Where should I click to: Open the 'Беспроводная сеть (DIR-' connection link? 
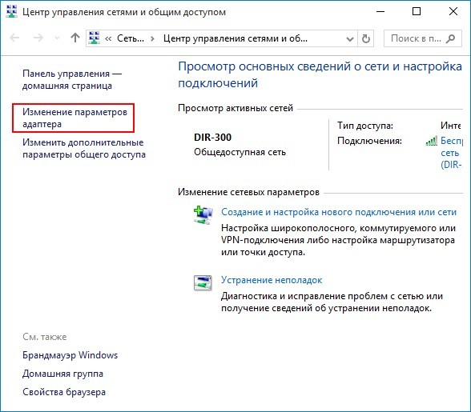(451, 153)
